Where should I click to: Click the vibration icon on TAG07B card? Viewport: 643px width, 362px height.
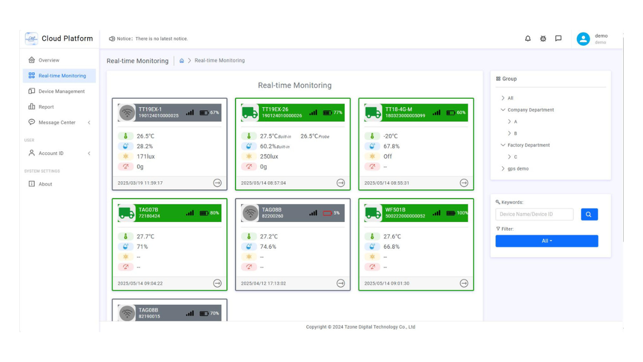pos(126,267)
